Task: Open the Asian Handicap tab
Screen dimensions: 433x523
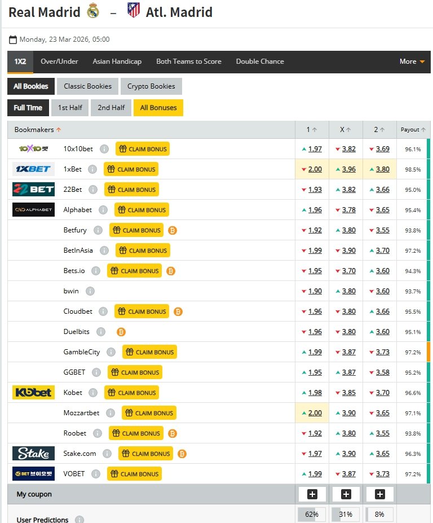Action: [x=117, y=61]
